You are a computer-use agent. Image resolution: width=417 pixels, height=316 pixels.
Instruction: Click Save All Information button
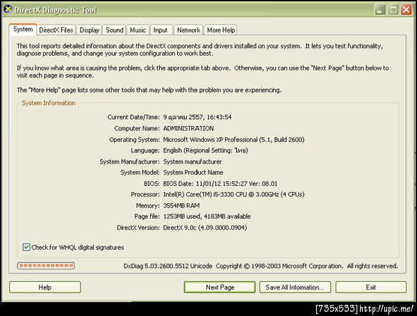click(295, 287)
